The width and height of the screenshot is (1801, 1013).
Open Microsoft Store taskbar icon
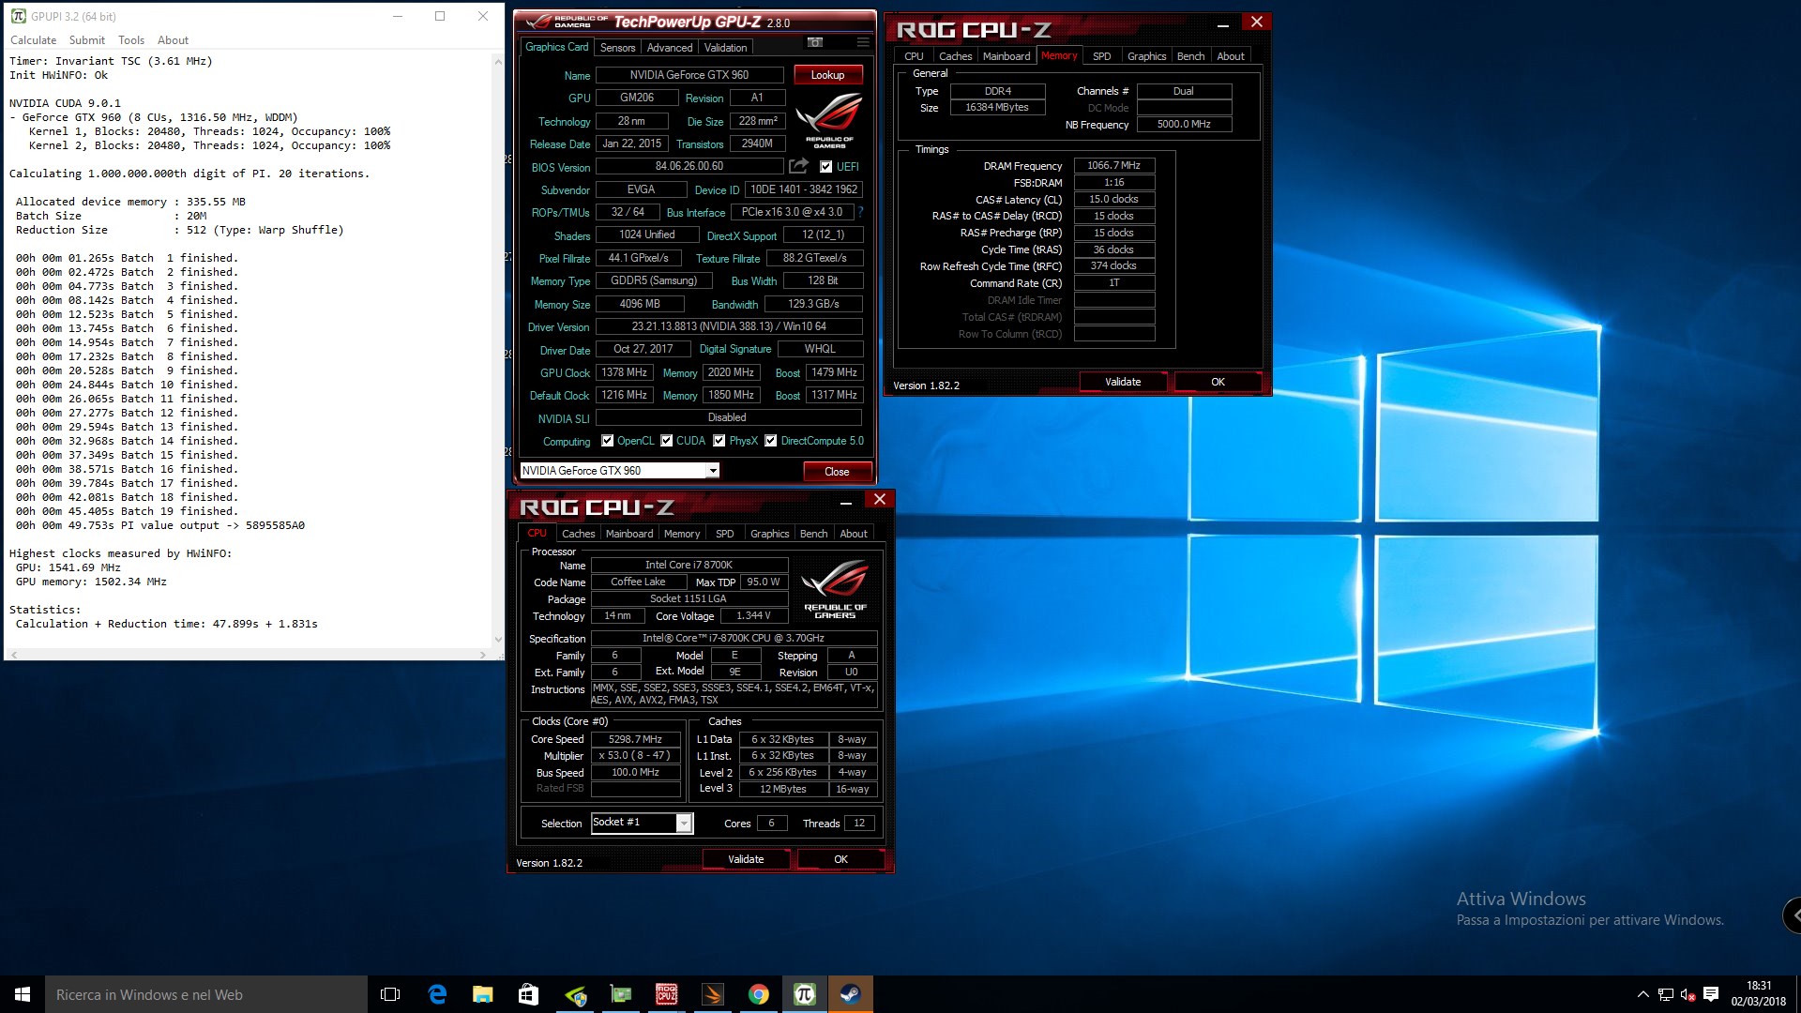(528, 994)
